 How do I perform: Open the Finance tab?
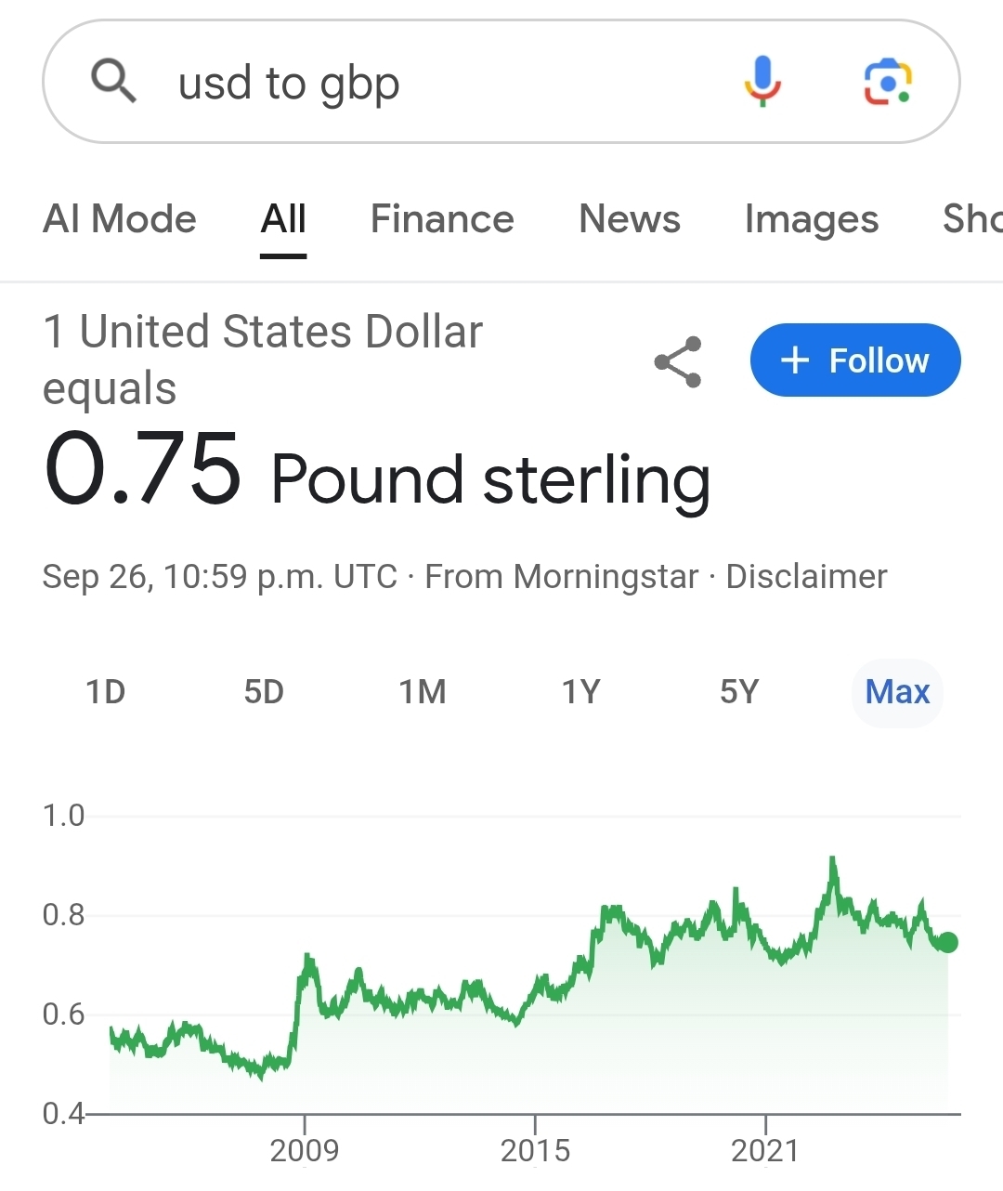(442, 220)
